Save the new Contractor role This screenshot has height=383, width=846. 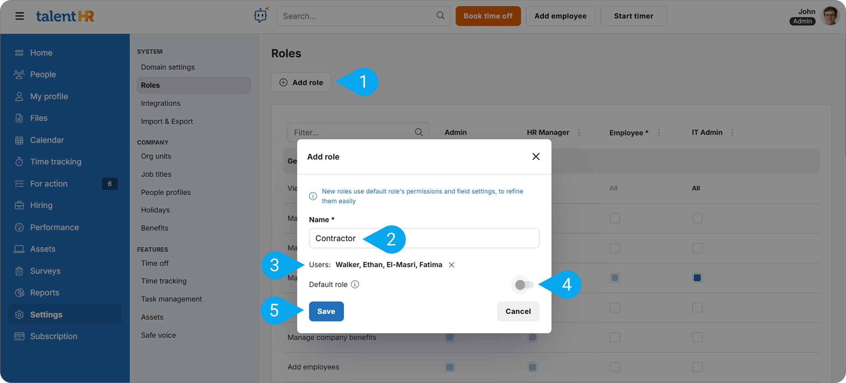326,311
